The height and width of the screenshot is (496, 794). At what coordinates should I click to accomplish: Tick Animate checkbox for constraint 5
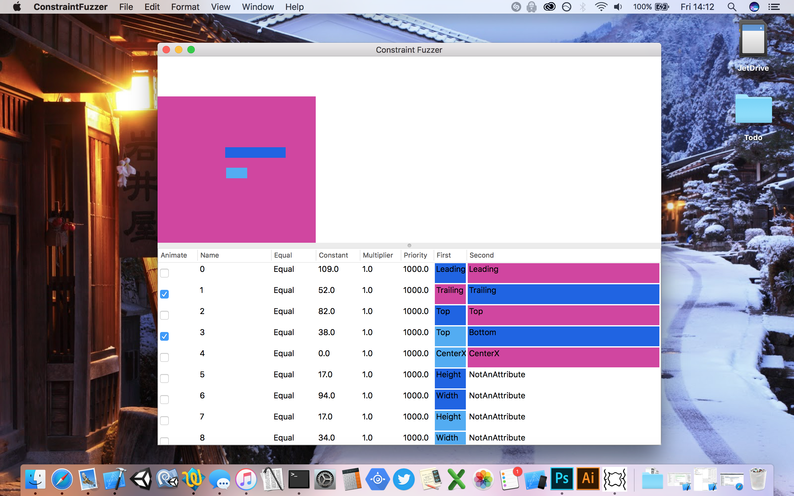coord(164,378)
